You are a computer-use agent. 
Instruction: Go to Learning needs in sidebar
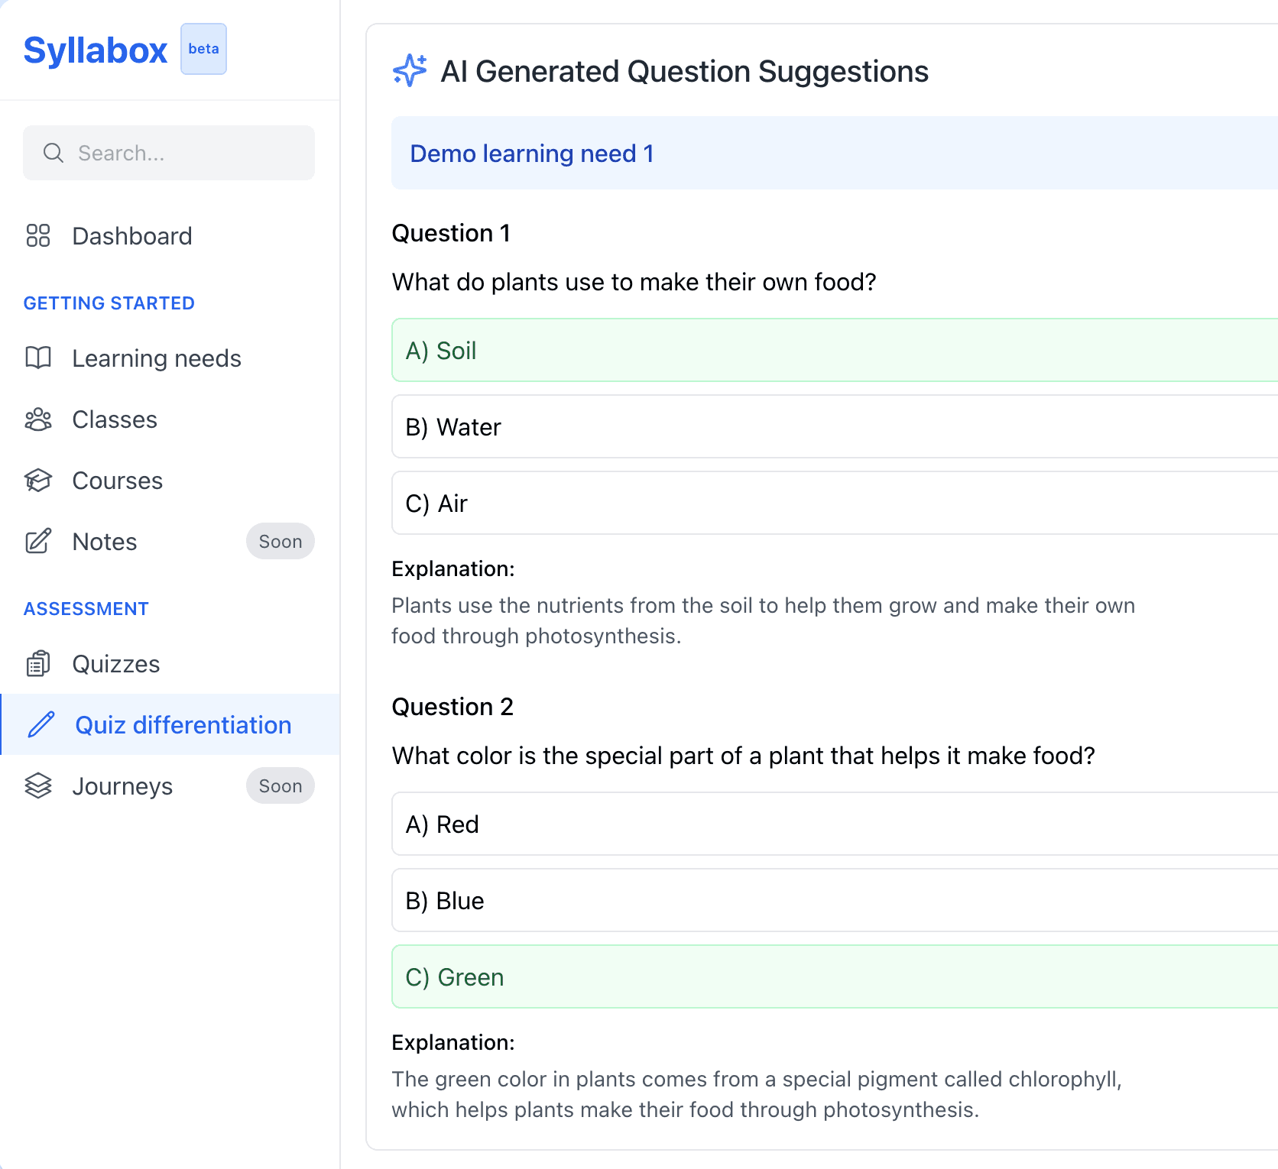156,358
